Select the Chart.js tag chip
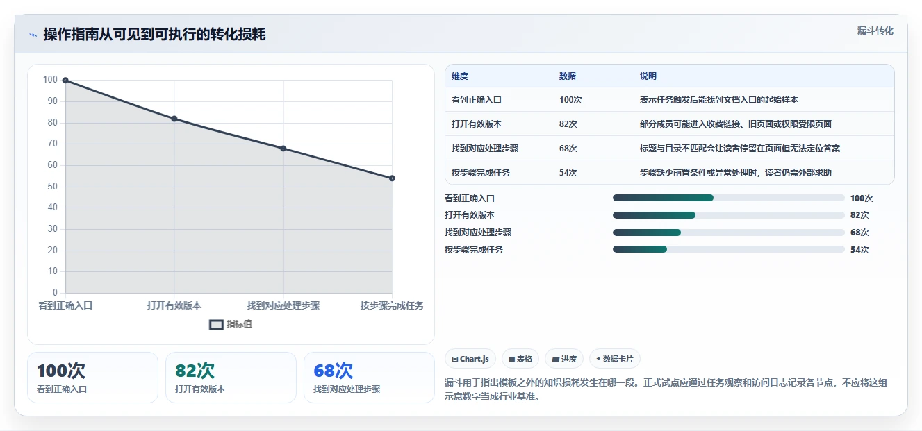 tap(470, 359)
